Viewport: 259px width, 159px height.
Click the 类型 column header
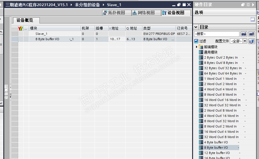point(159,28)
